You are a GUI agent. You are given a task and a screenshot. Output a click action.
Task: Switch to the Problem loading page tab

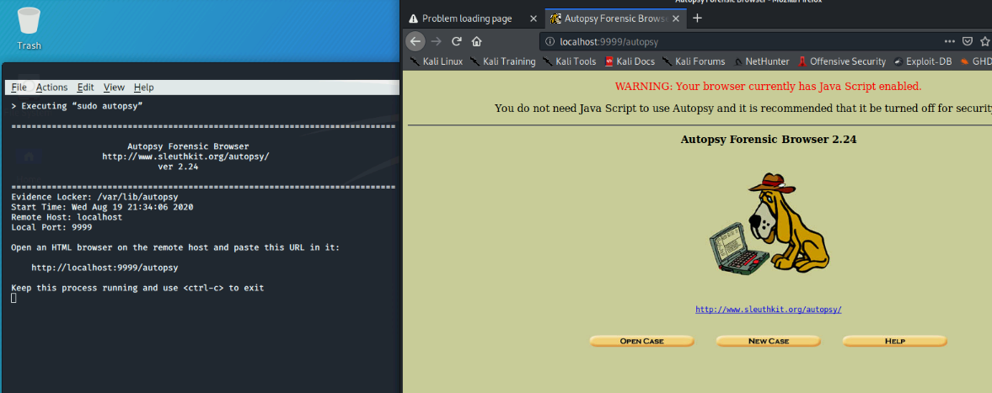point(466,19)
